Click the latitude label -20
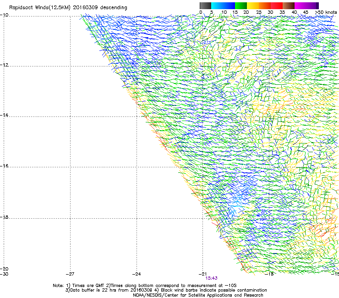This screenshot has height=298, width=339. click(x=4, y=269)
